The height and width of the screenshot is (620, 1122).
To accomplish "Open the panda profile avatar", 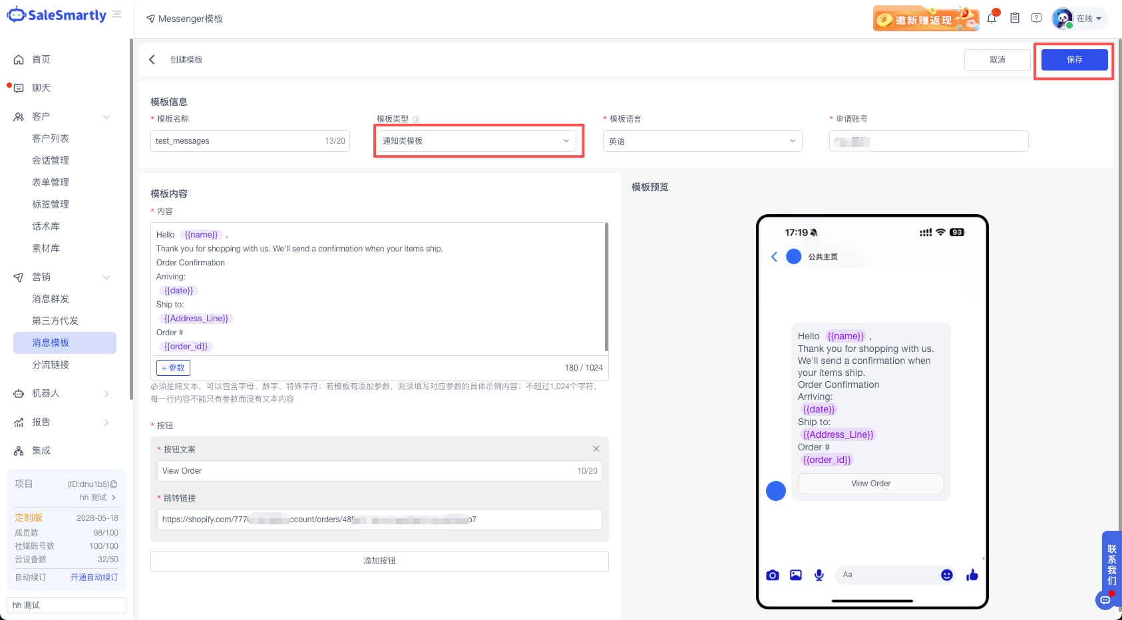I will 1063,18.
